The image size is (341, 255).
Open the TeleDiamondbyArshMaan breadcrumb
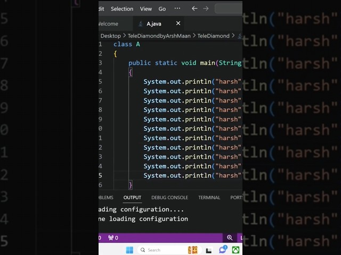159,36
